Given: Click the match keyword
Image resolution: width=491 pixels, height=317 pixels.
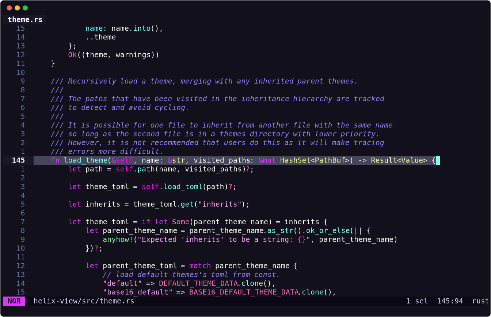Looking at the screenshot, I should click(200, 266).
